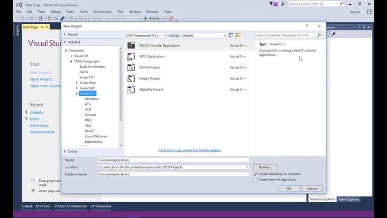Toggle Create directory for solution checkbox
This screenshot has width=387, height=218.
click(255, 174)
